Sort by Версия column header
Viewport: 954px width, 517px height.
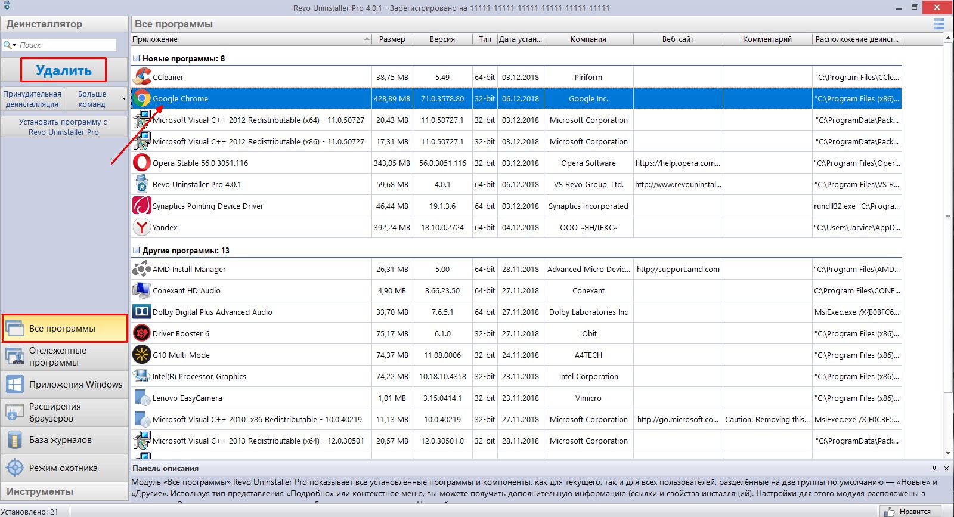pos(442,39)
